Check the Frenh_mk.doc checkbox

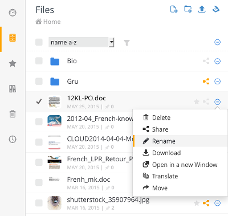pyautogui.click(x=39, y=182)
